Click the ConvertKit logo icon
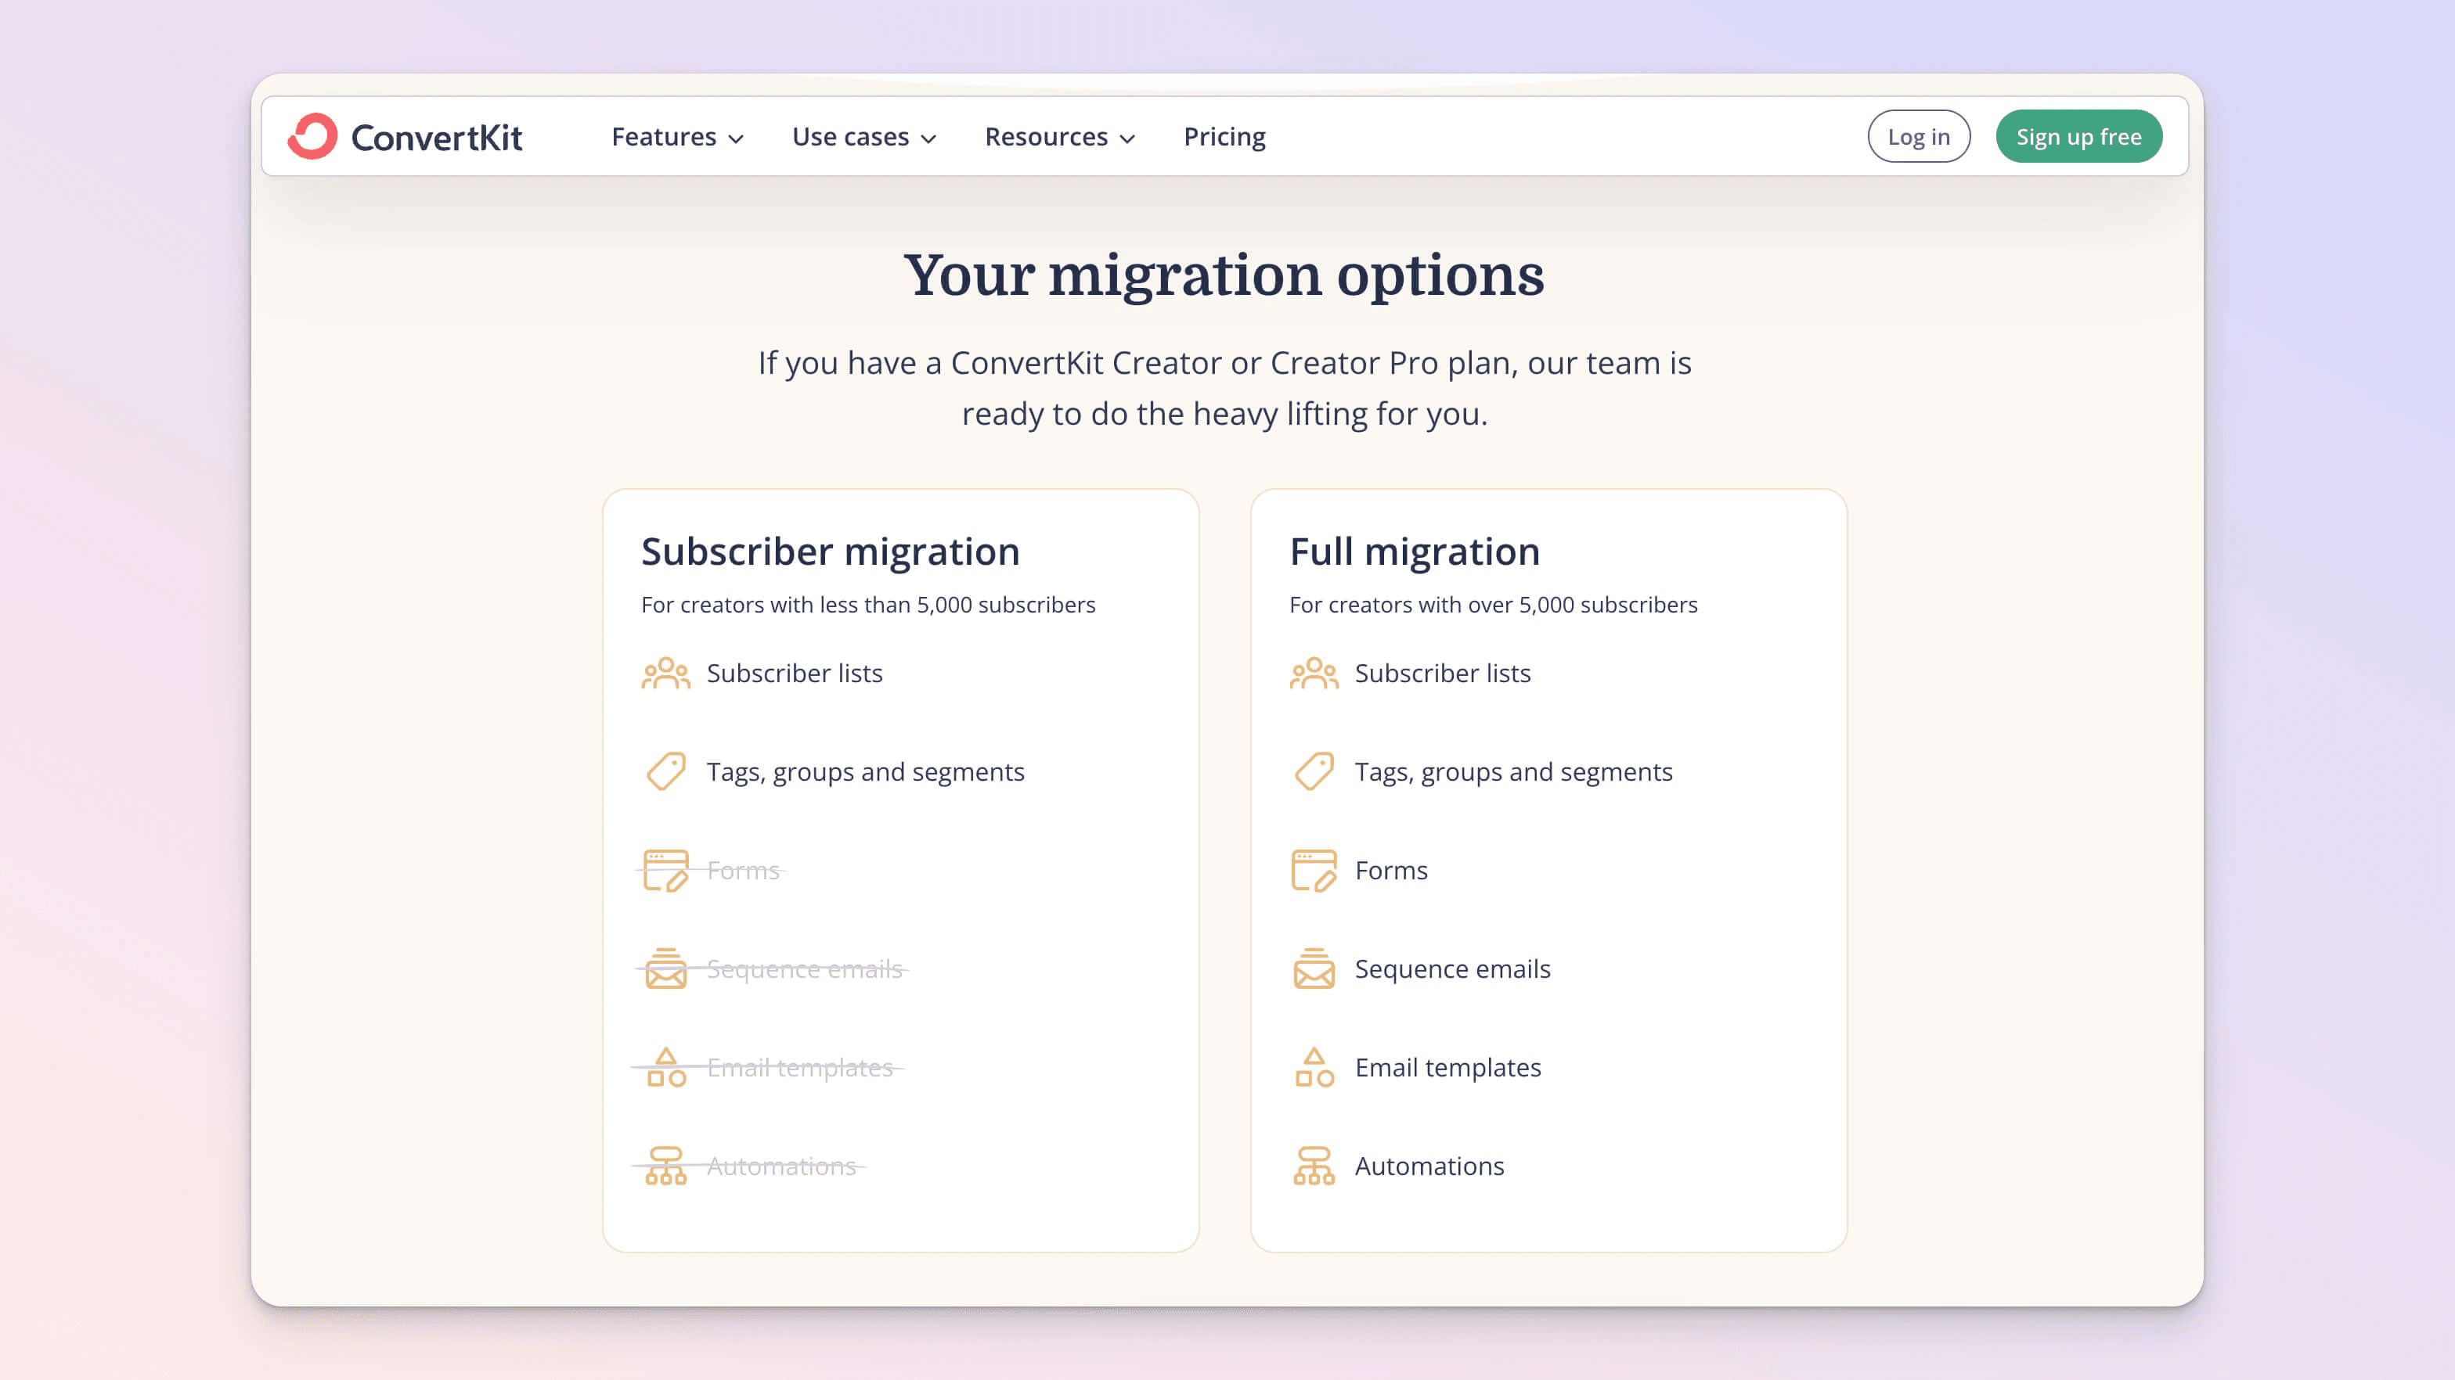Viewport: 2455px width, 1380px height. pos(312,136)
